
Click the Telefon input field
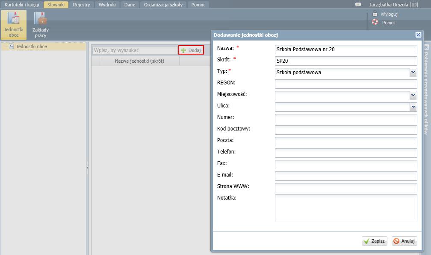click(x=346, y=153)
